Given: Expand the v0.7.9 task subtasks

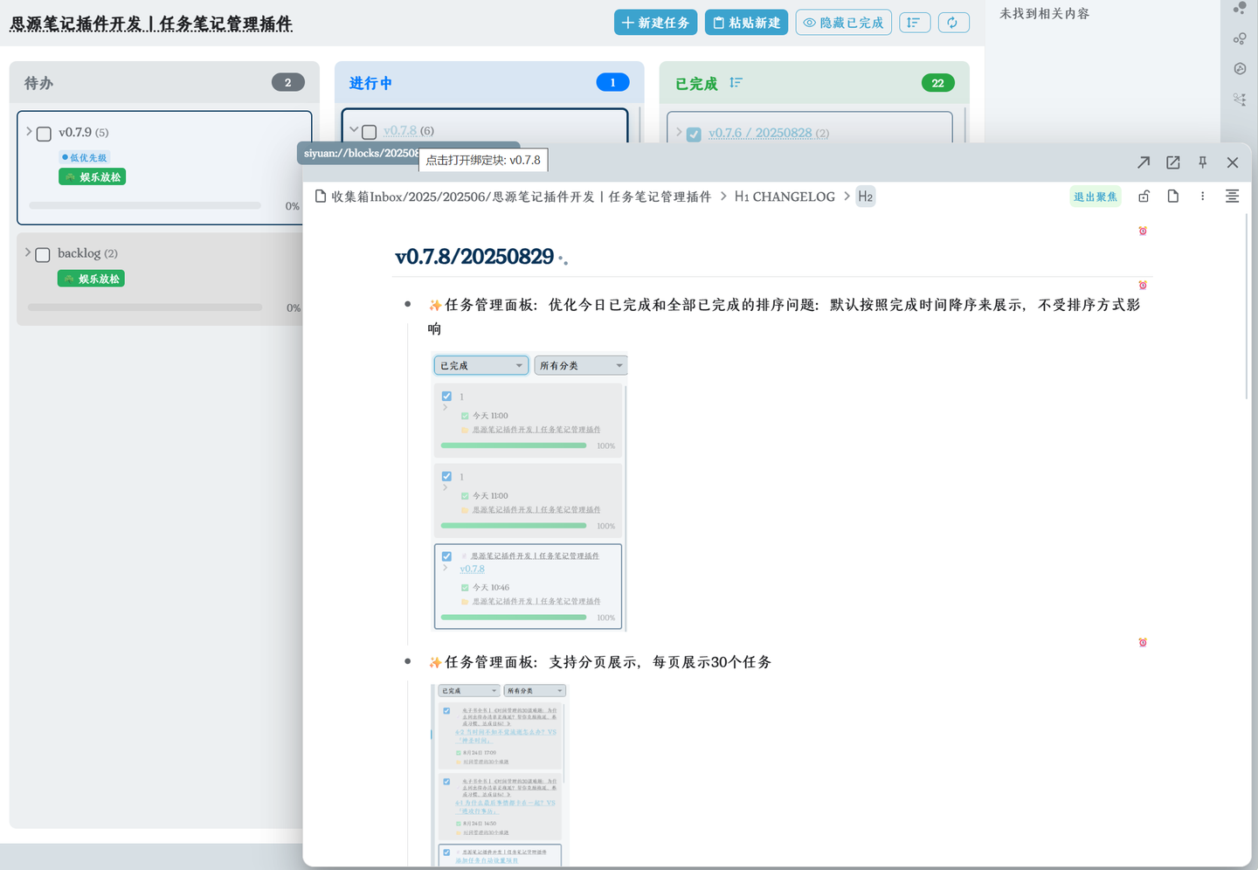Looking at the screenshot, I should pyautogui.click(x=29, y=132).
